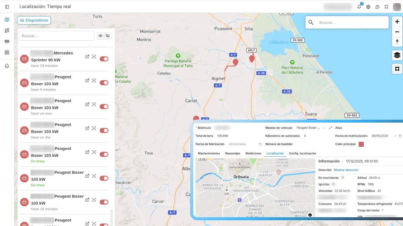
Task: Open external link for the 'hace un mes' Boxer
Action: click(87, 104)
